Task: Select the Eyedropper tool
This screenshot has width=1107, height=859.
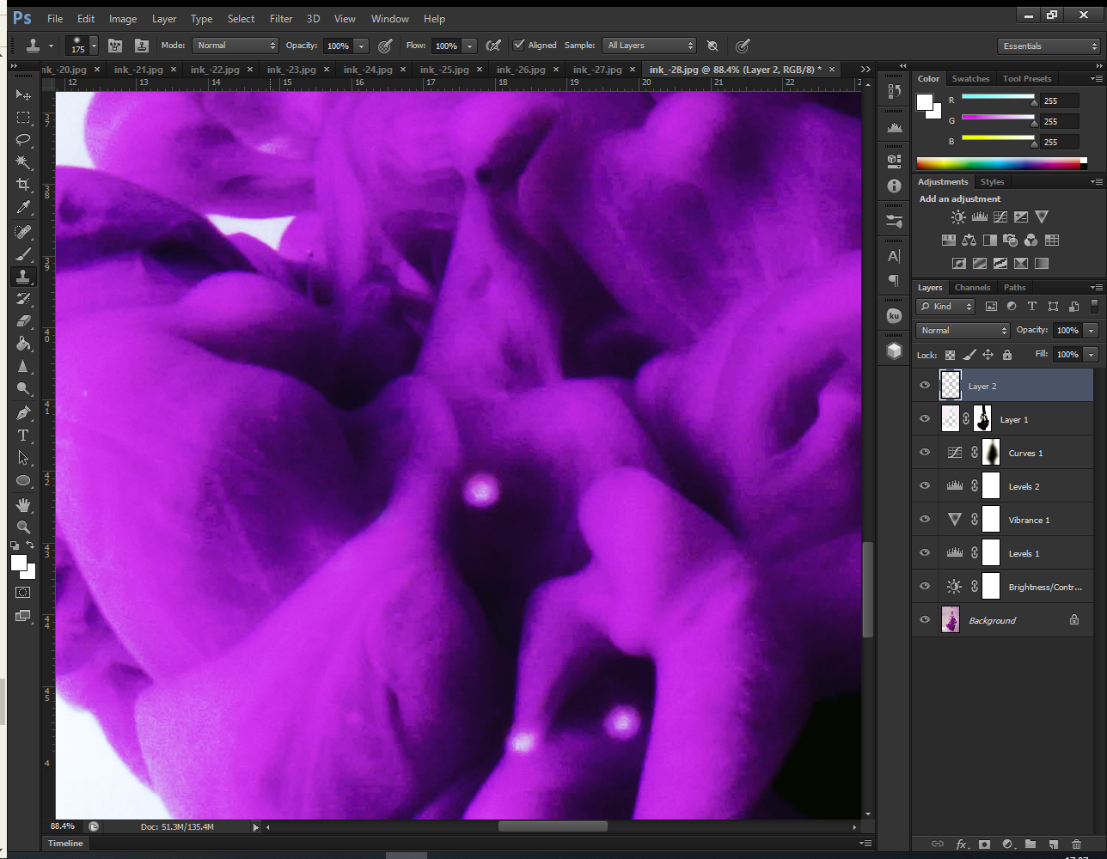Action: (23, 207)
